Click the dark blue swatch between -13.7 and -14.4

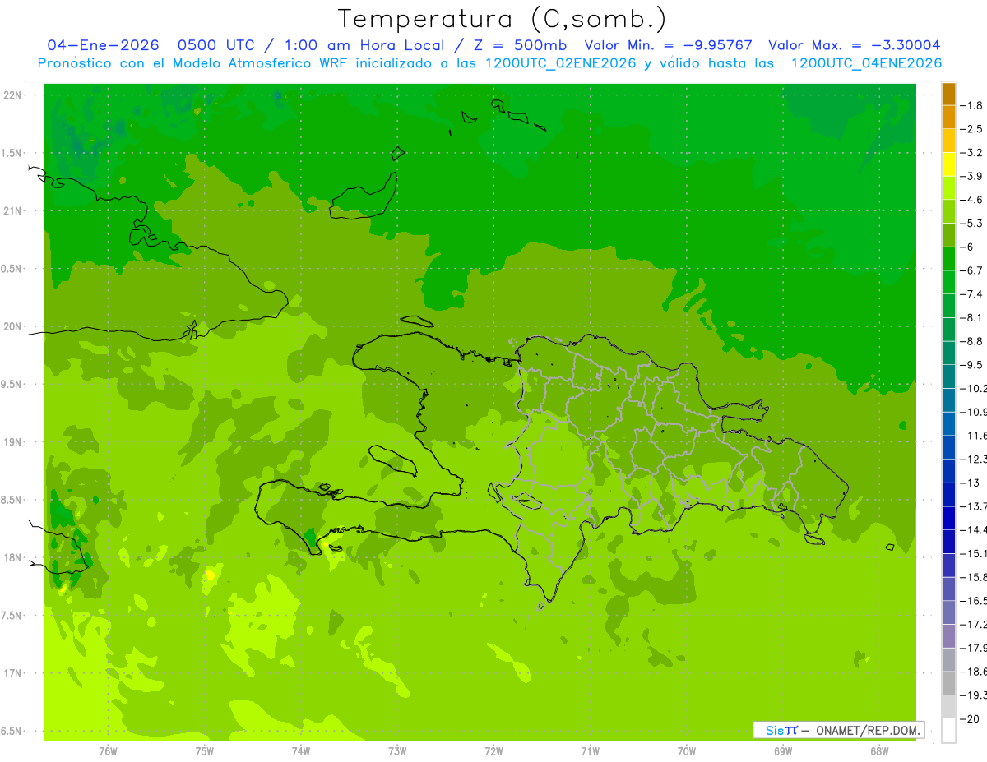point(948,518)
